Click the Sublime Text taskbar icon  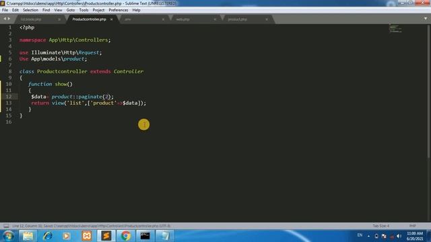pos(106,236)
